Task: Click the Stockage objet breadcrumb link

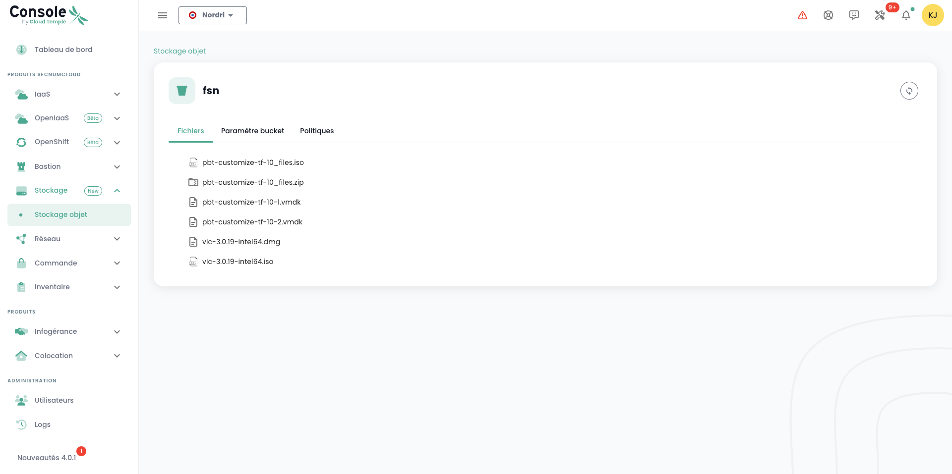Action: (x=179, y=51)
